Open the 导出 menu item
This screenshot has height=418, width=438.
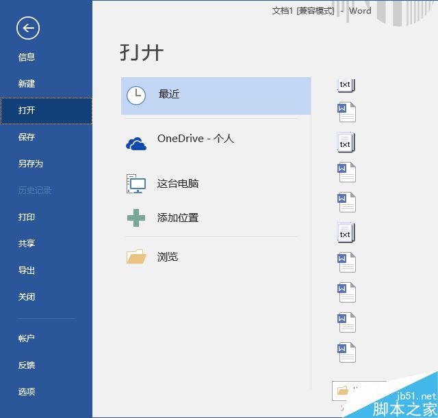[x=27, y=270]
